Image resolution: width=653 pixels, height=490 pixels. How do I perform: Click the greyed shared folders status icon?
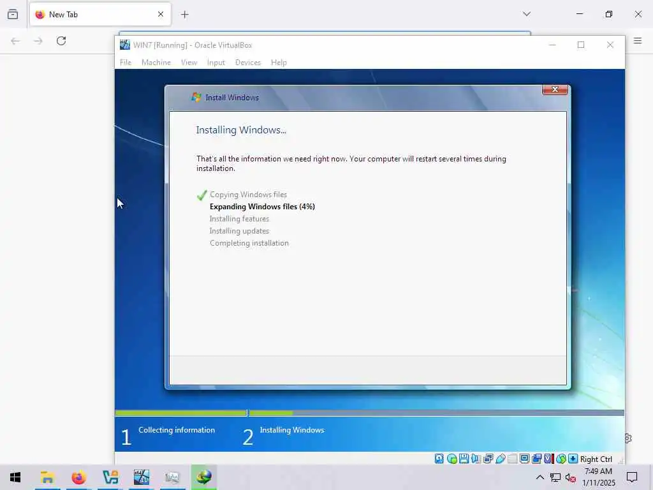(x=512, y=459)
